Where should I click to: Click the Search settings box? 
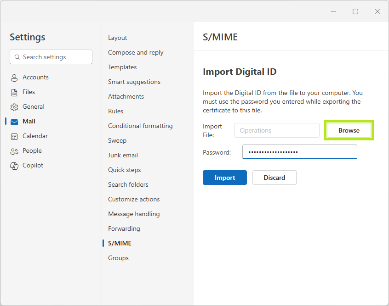click(x=51, y=57)
